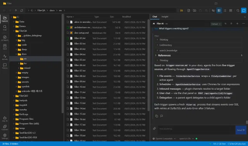Viewport: 248px width, 146px height.
Task: Click the Ask anything input field
Action: [196, 129]
